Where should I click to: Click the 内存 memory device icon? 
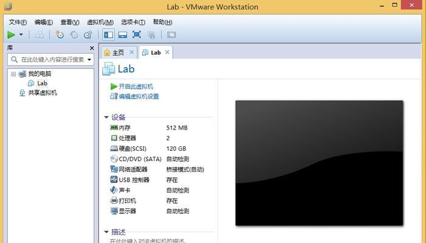click(x=114, y=128)
